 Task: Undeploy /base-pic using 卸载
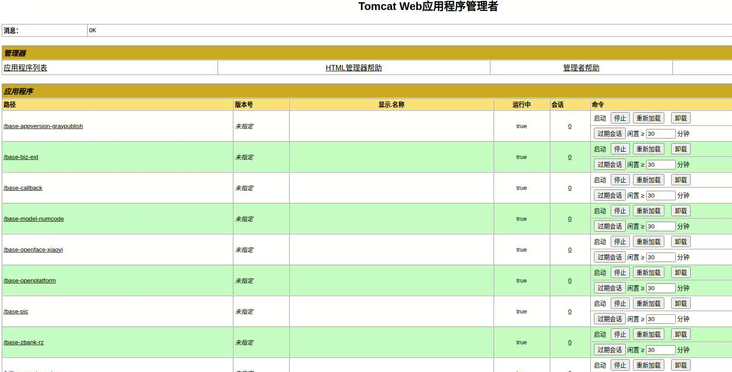(681, 303)
